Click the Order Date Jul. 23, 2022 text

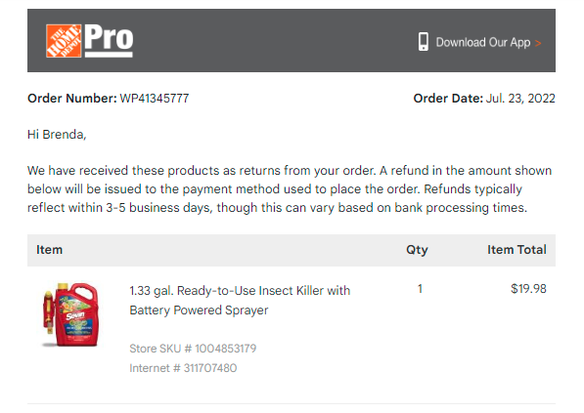(484, 99)
